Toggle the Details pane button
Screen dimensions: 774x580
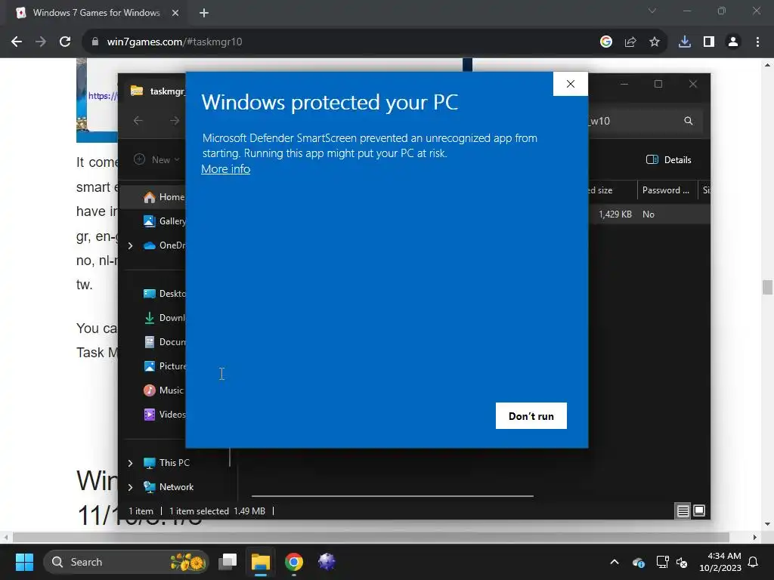point(669,160)
